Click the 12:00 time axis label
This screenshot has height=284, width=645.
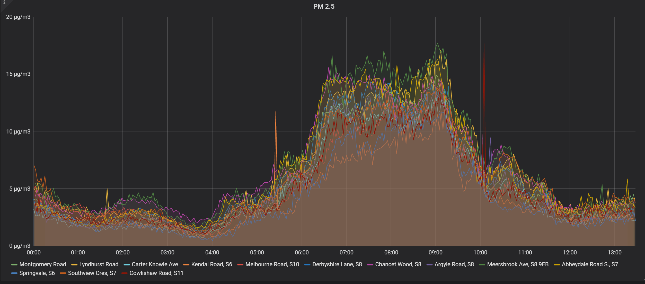(x=570, y=252)
